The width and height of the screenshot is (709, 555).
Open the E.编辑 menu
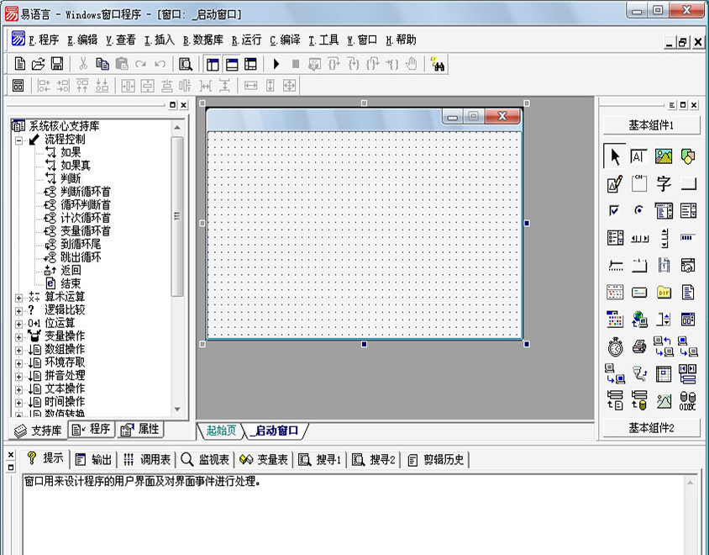(x=82, y=40)
